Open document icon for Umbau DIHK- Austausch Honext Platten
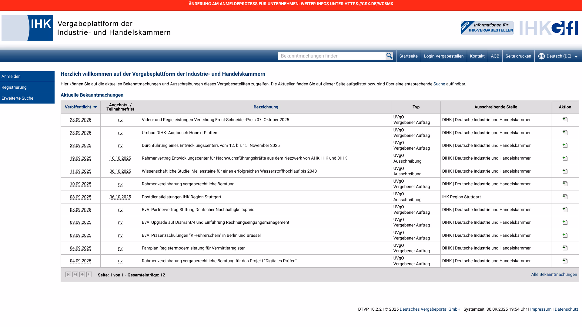Screen dimensions: 582x327 (x=565, y=132)
